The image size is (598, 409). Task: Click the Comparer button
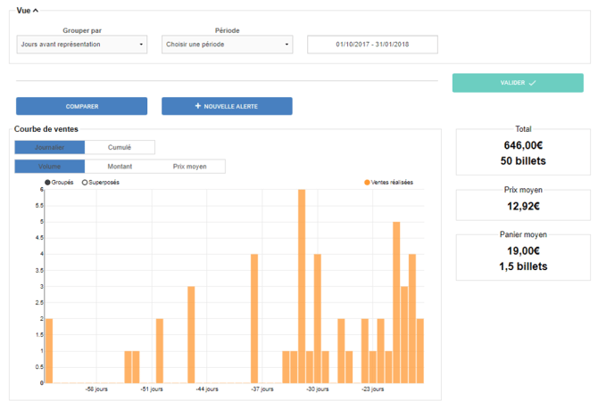pos(81,106)
